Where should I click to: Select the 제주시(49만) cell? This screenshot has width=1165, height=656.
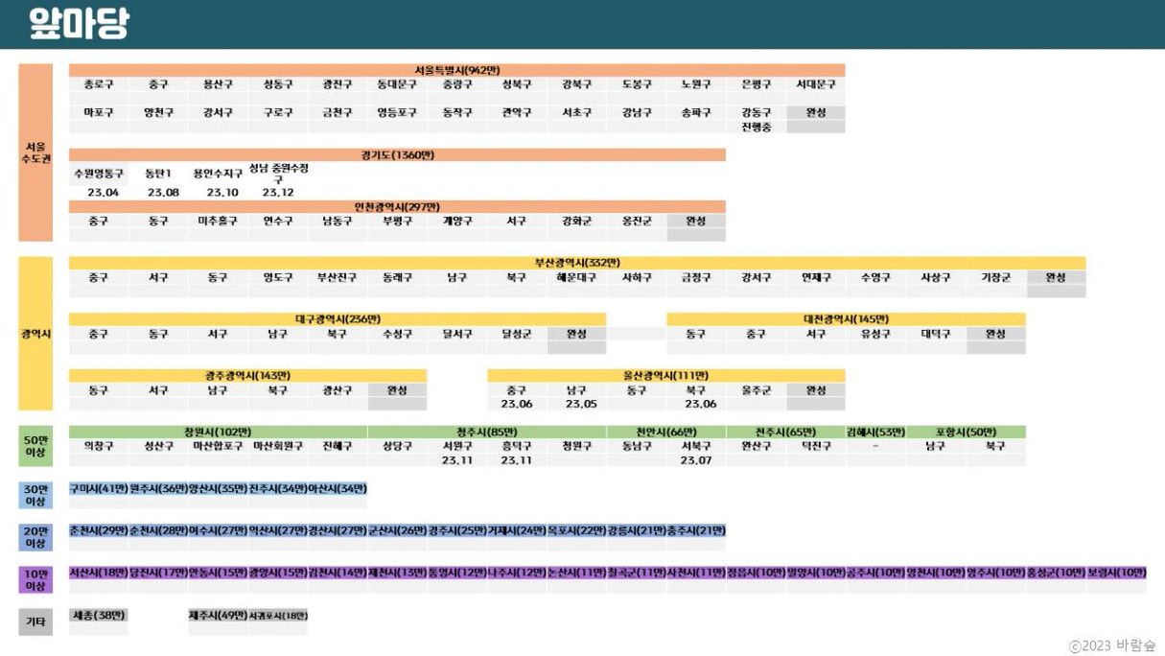click(x=218, y=615)
